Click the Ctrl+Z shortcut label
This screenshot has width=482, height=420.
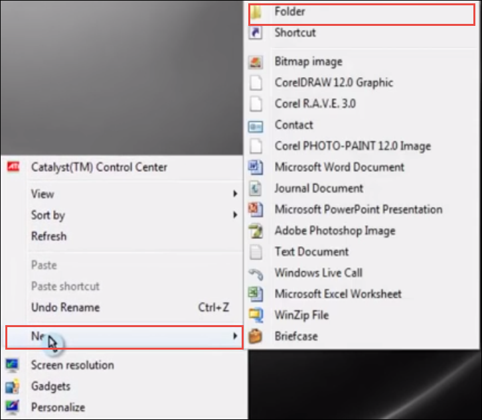click(214, 307)
